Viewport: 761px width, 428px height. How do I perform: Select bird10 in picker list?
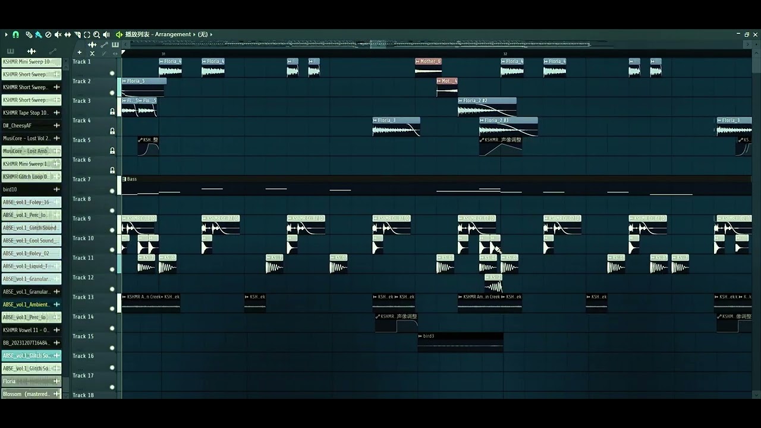(x=32, y=190)
